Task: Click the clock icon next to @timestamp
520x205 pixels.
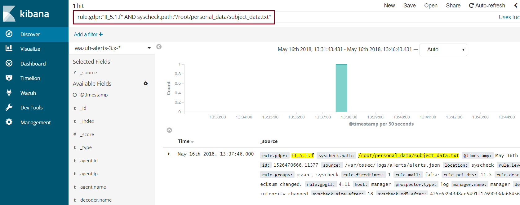Action: click(75, 95)
